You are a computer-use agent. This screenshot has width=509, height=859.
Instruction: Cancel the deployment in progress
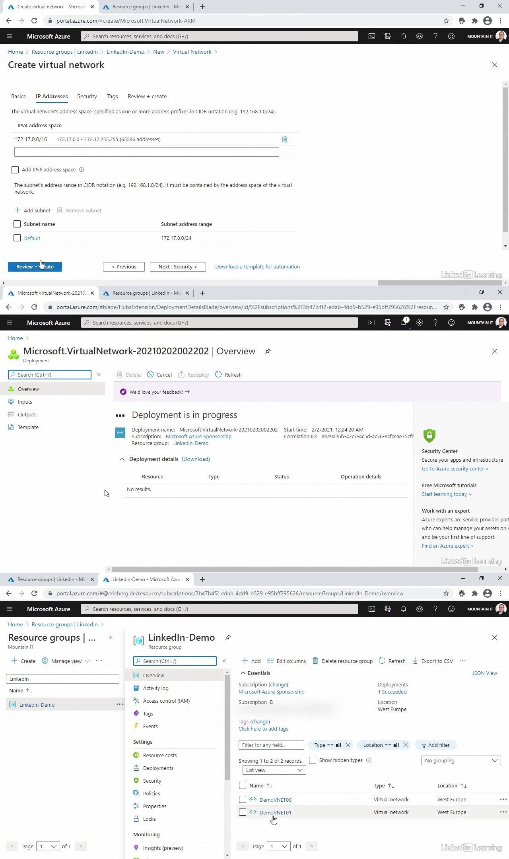coord(159,375)
